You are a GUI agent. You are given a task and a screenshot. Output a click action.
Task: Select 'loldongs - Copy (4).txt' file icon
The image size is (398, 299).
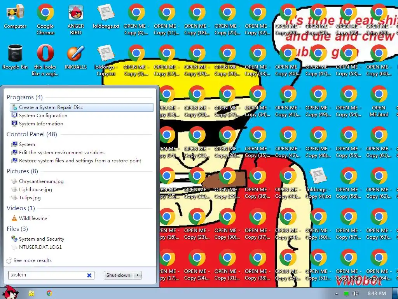(318, 183)
